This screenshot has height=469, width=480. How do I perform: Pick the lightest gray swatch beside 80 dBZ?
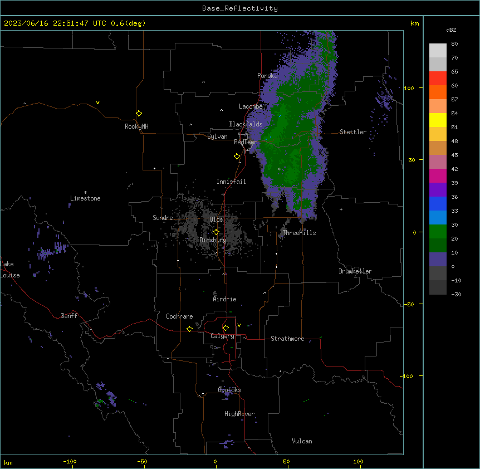(438, 50)
